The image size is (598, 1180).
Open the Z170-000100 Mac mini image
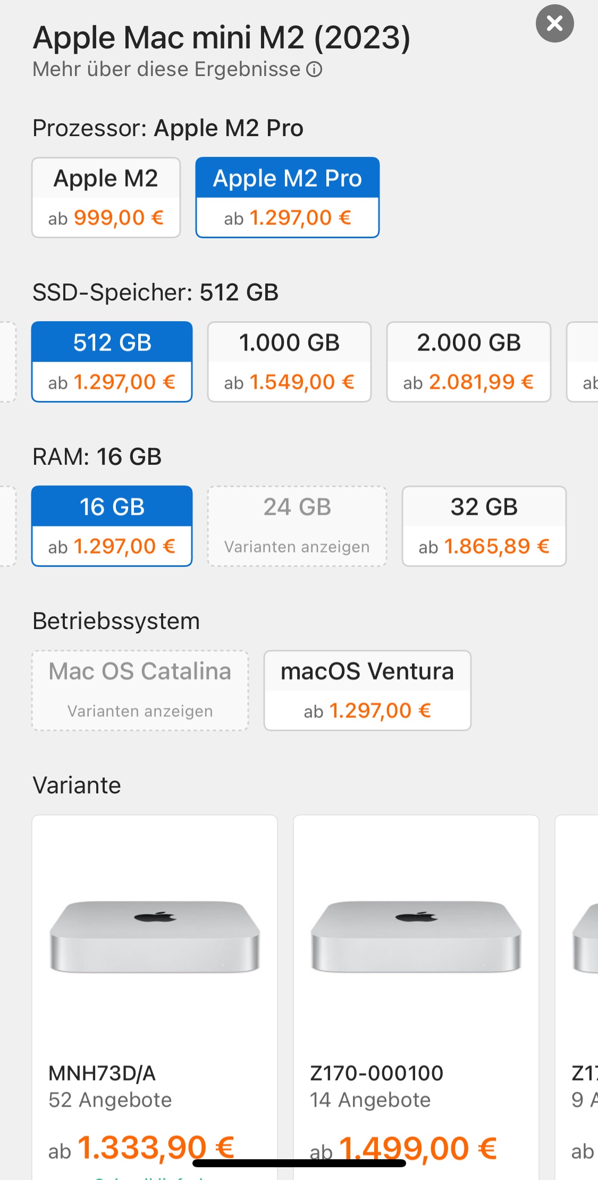[416, 937]
